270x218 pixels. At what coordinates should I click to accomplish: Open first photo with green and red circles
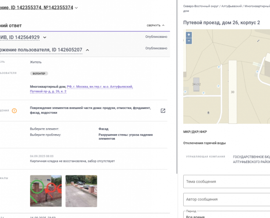(x=46, y=191)
